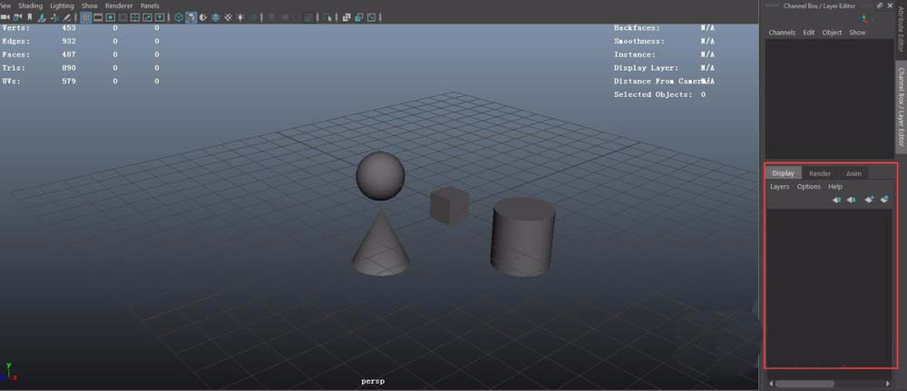Click the textured display checker icon
This screenshot has height=391, width=907.
[217, 17]
